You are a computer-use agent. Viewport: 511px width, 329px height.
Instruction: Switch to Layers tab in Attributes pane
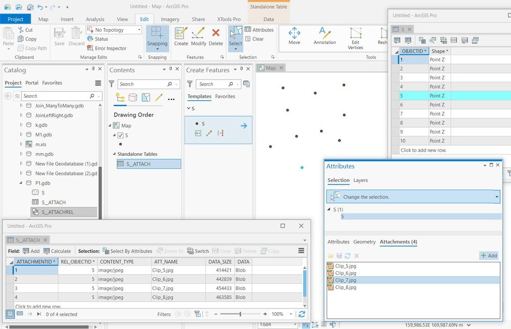360,180
